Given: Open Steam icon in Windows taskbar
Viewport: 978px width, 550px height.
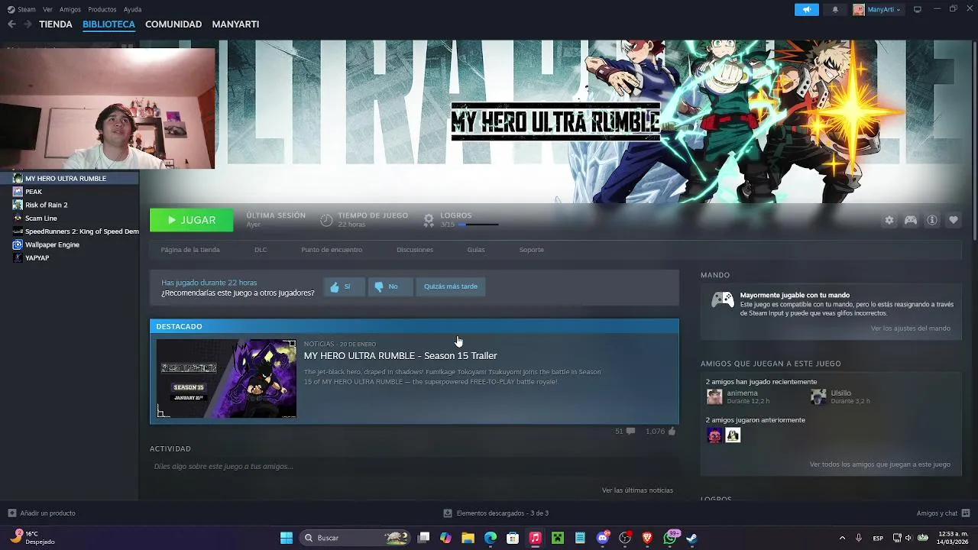Looking at the screenshot, I should pos(691,538).
